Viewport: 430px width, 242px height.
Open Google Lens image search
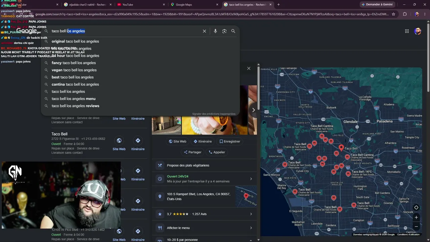tap(224, 31)
